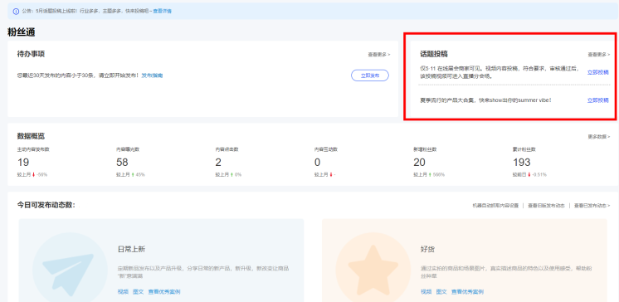This screenshot has width=619, height=302.
Task: Open 查看优秀案例 under 日常上新
Action: click(x=164, y=292)
